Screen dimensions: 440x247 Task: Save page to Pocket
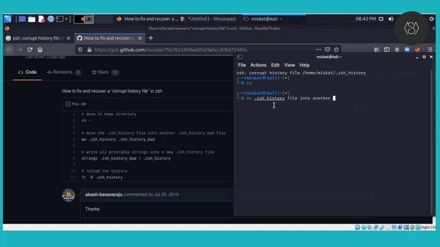(327, 49)
